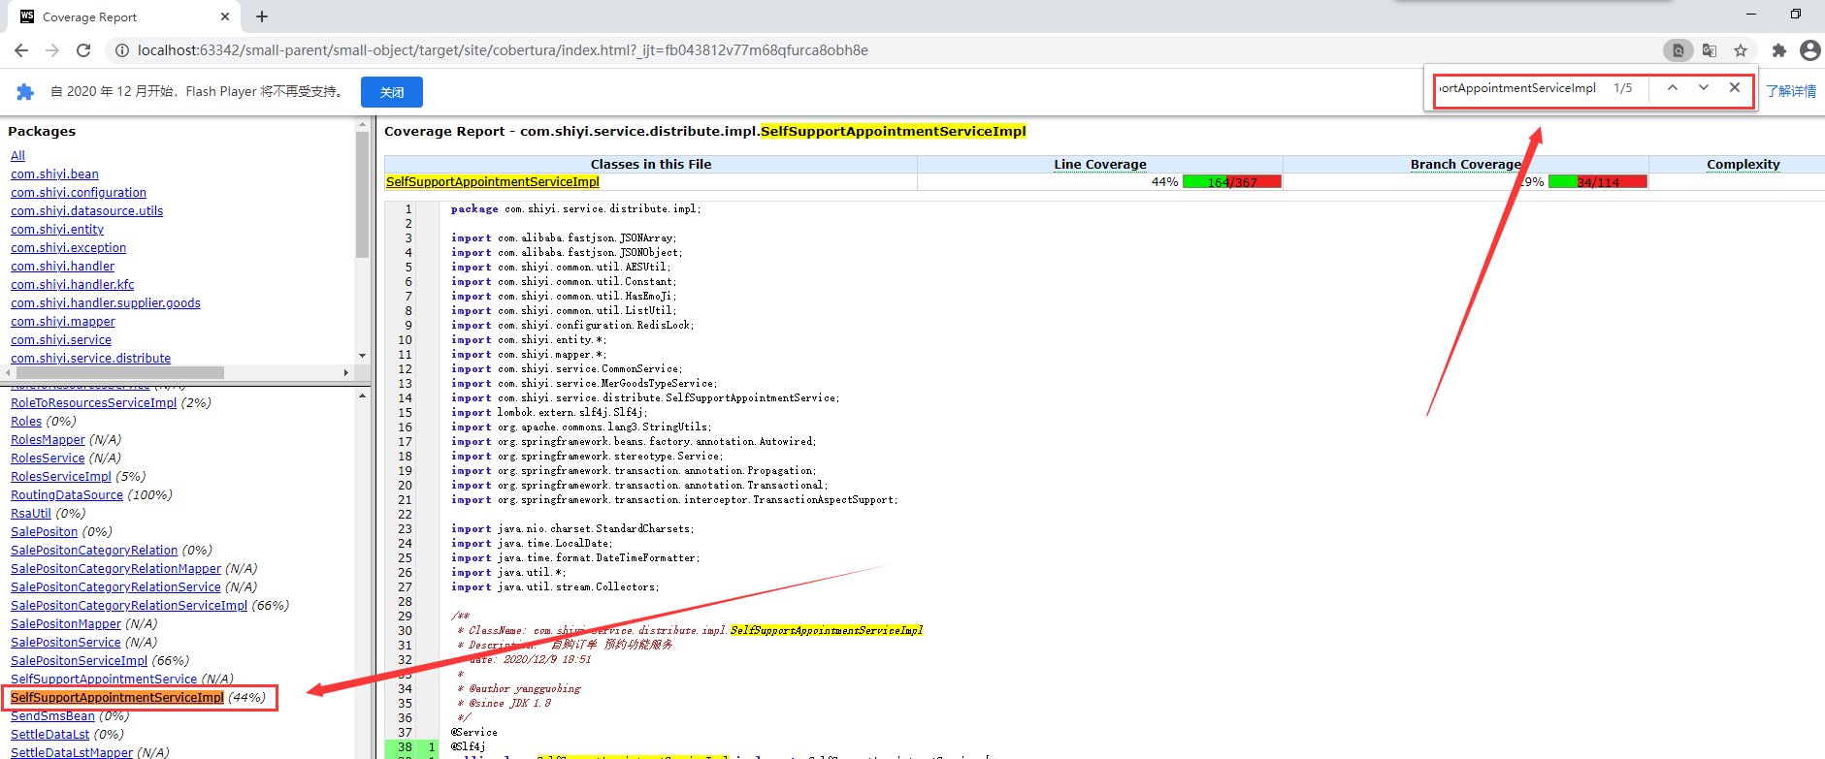Open package com.shiyi.handler.supplier.goods

[106, 303]
